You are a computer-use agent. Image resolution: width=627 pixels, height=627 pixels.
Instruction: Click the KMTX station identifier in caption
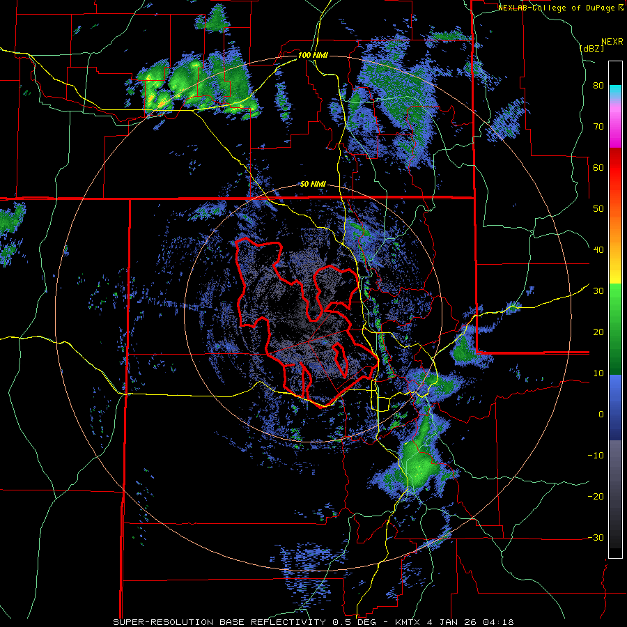coord(406,622)
